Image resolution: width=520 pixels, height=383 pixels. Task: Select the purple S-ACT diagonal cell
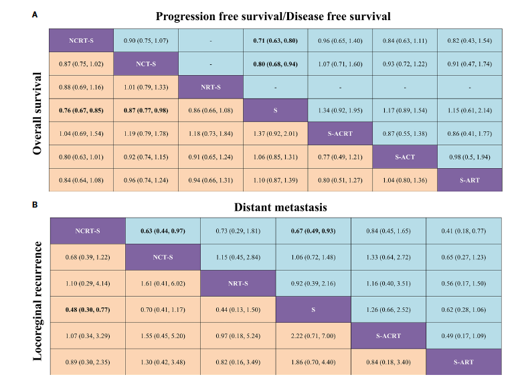(404, 158)
